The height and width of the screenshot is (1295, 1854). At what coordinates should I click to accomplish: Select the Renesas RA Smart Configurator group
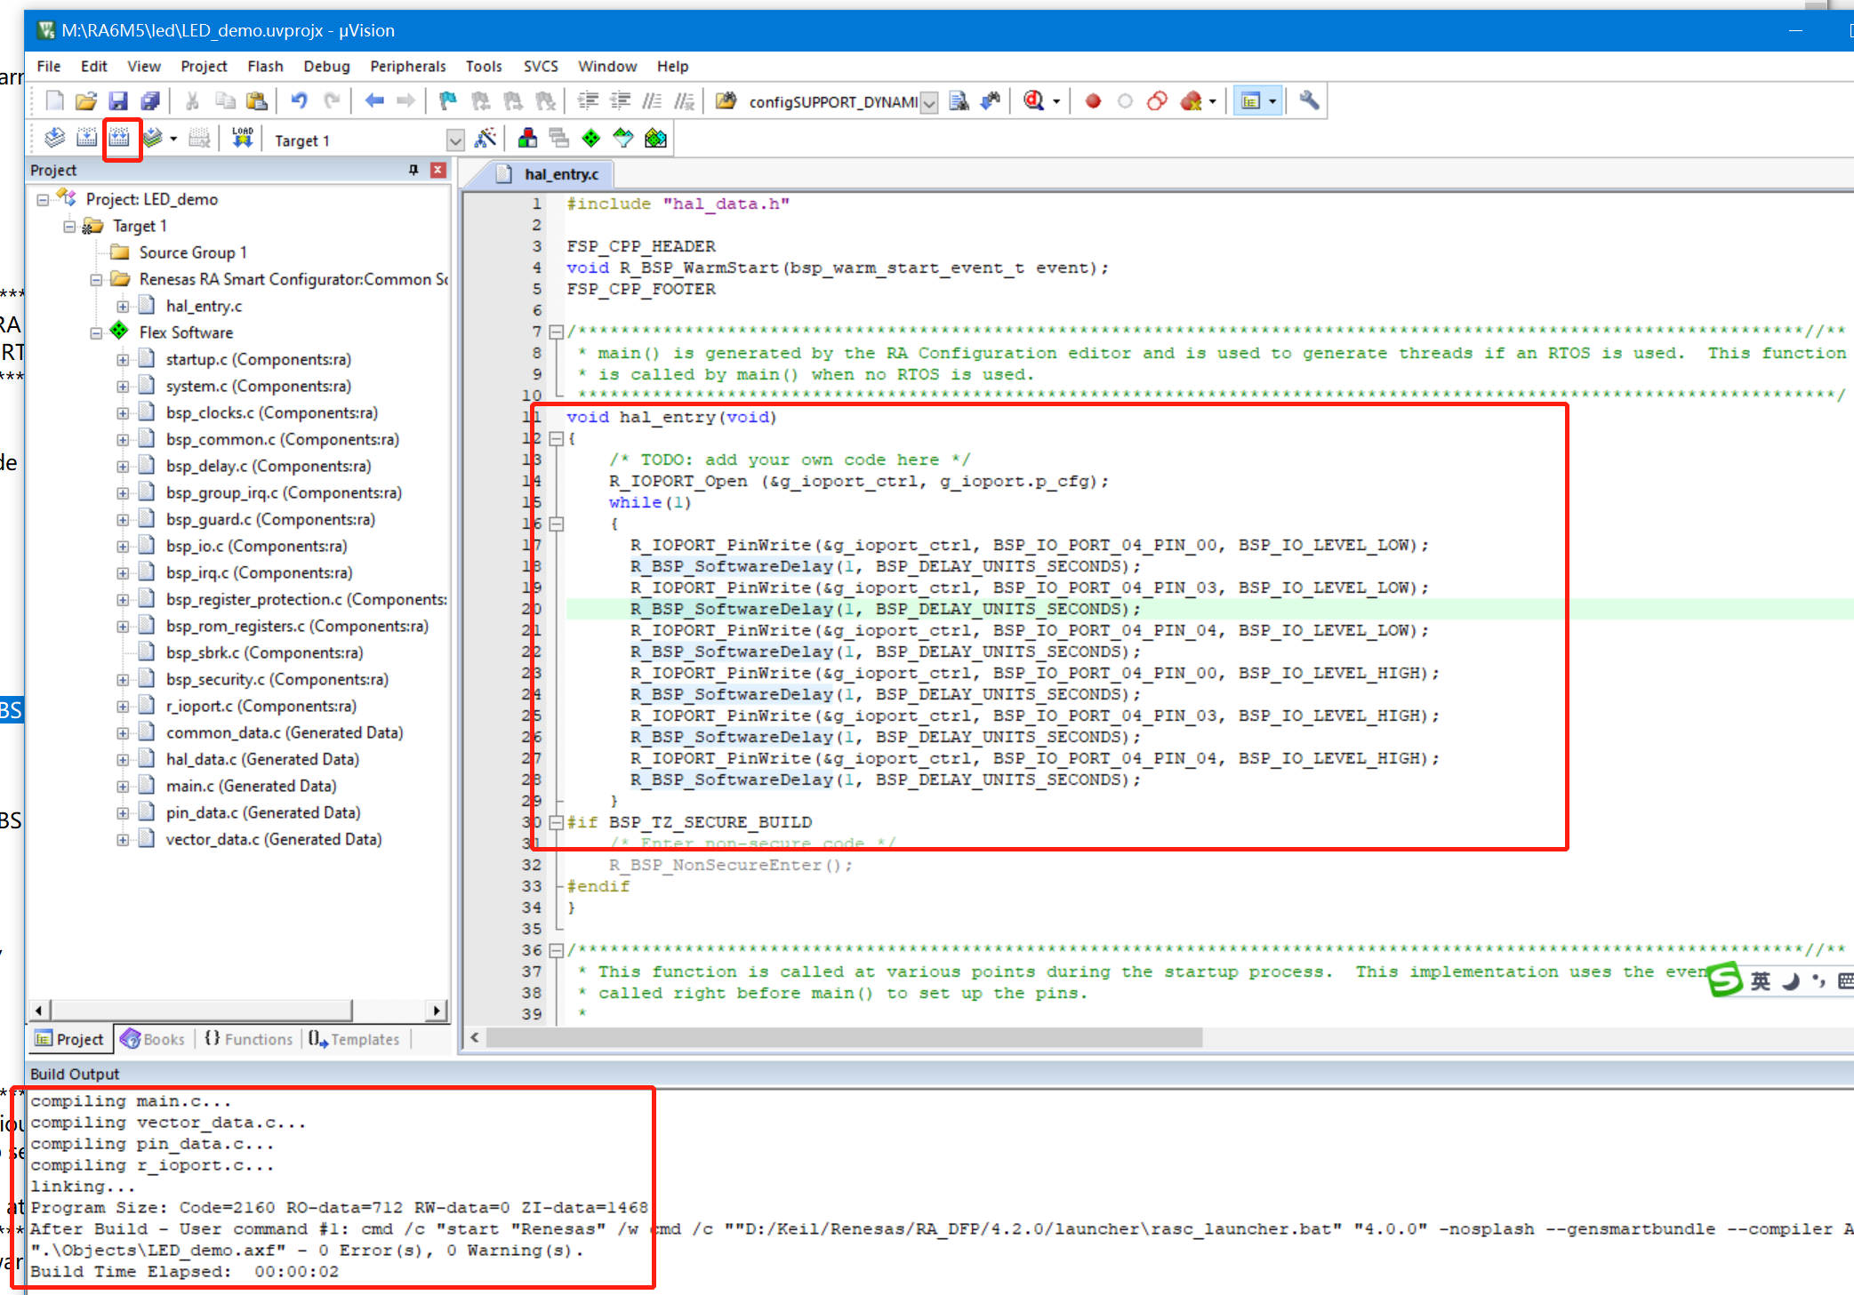point(293,280)
